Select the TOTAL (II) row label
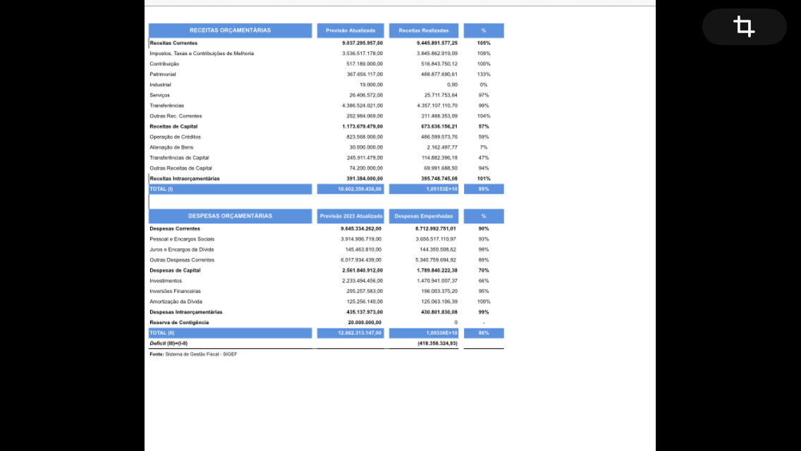Screen dimensions: 801x451 point(162,333)
